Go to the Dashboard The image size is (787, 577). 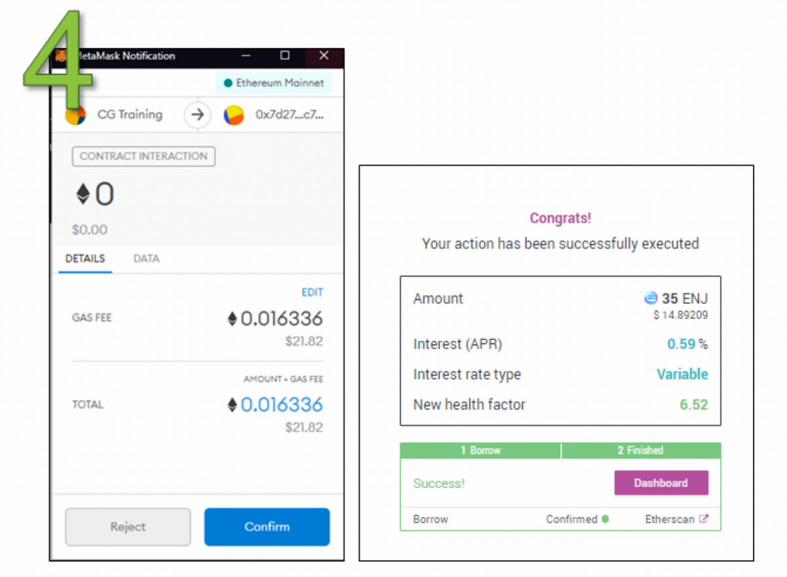(661, 483)
